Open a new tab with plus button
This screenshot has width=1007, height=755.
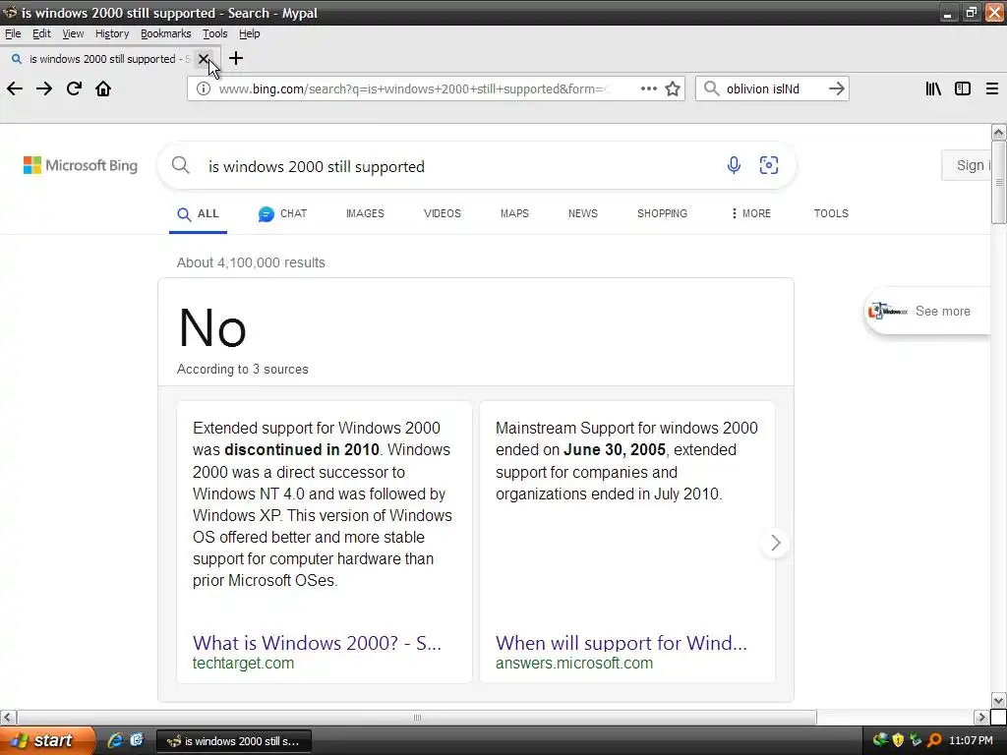[x=236, y=58]
